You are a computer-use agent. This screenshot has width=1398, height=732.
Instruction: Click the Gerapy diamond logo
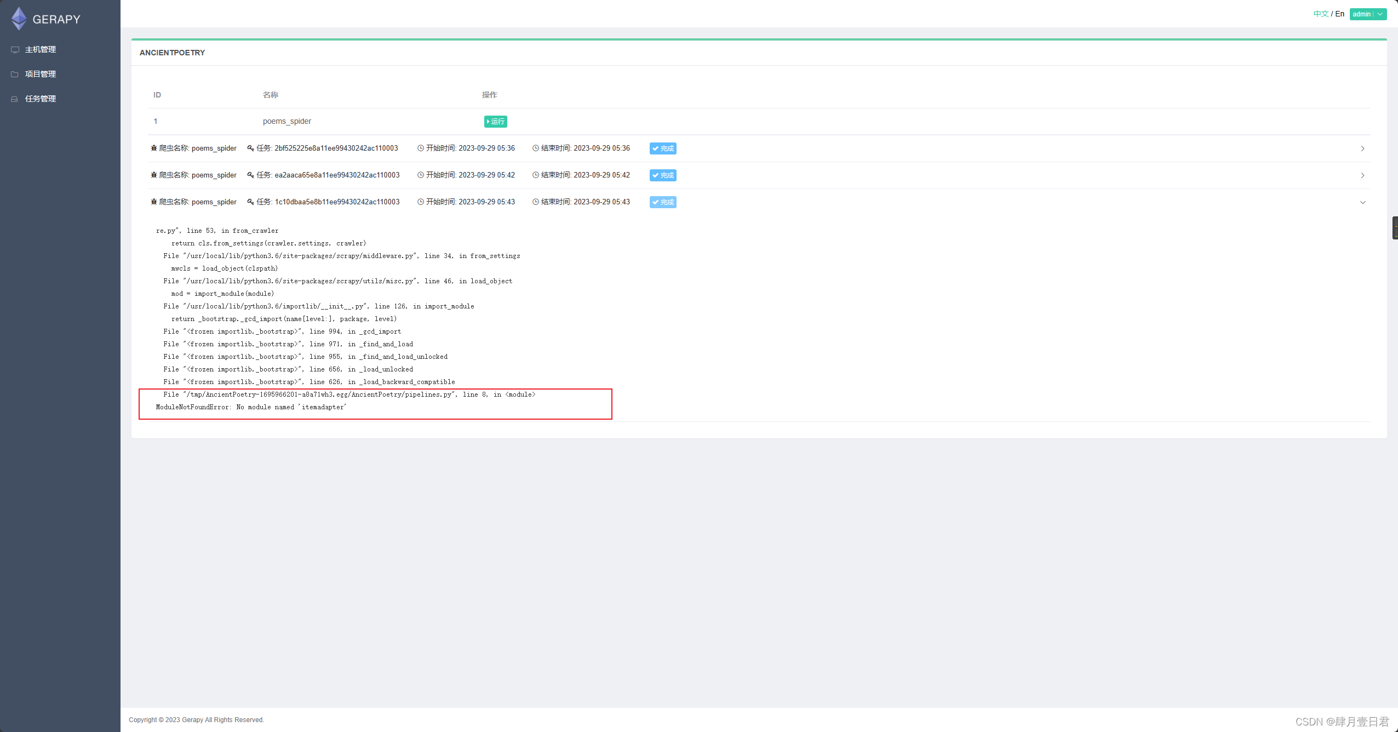click(x=18, y=18)
